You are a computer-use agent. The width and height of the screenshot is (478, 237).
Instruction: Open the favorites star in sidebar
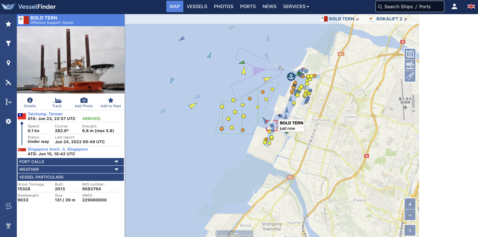(x=8, y=24)
